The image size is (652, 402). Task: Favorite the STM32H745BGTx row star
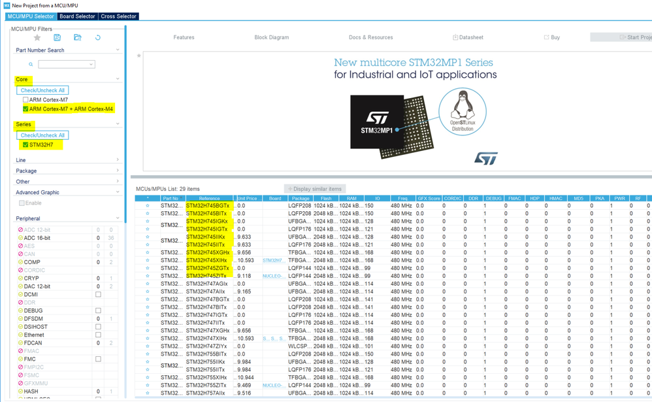tap(147, 206)
